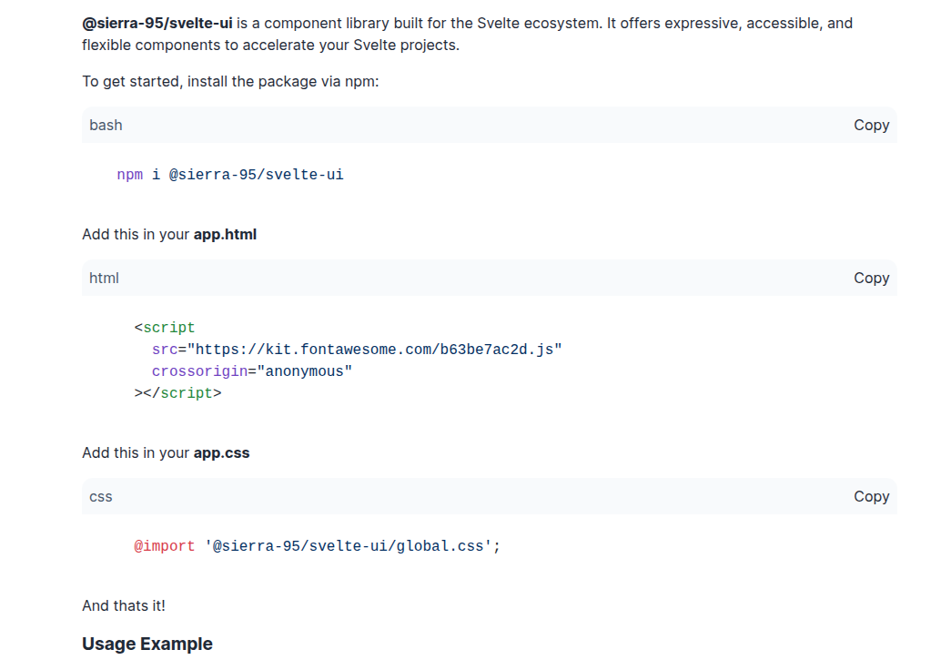Select the bash language label on the first code block
941x670 pixels.
coord(106,125)
